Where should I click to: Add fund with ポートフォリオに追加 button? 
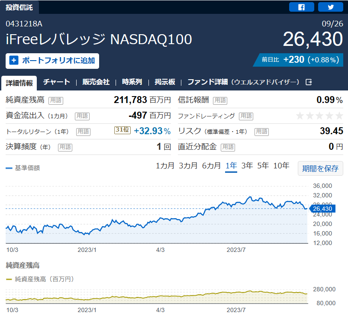52,61
